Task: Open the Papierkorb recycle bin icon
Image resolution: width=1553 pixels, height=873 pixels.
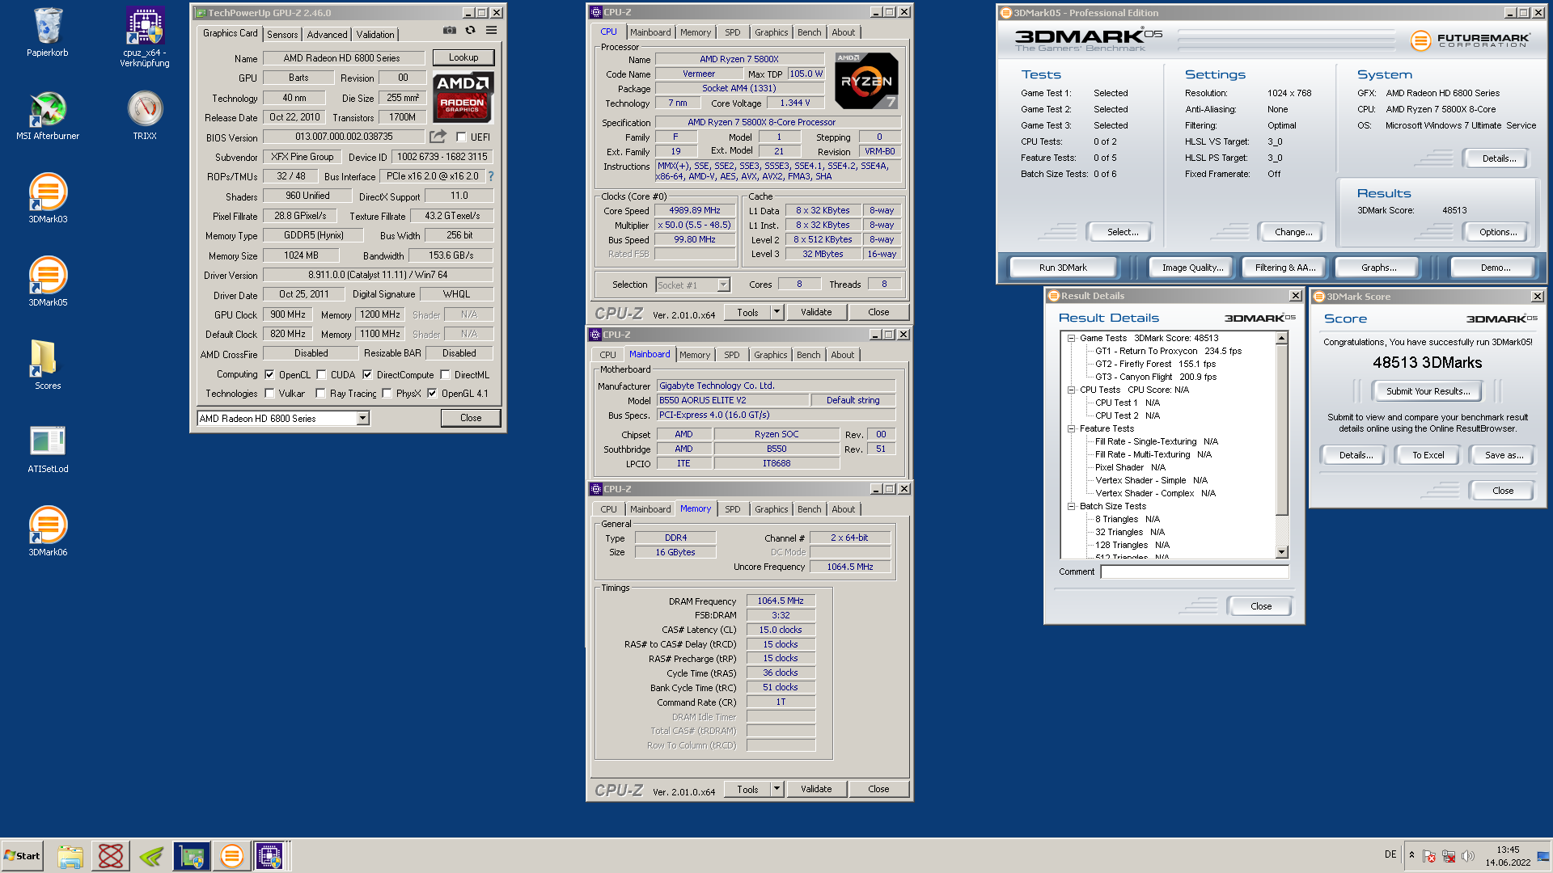Action: click(x=48, y=32)
